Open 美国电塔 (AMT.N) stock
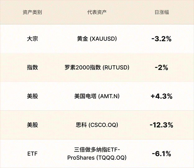The height and width of the screenshot is (168, 194). 97,96
